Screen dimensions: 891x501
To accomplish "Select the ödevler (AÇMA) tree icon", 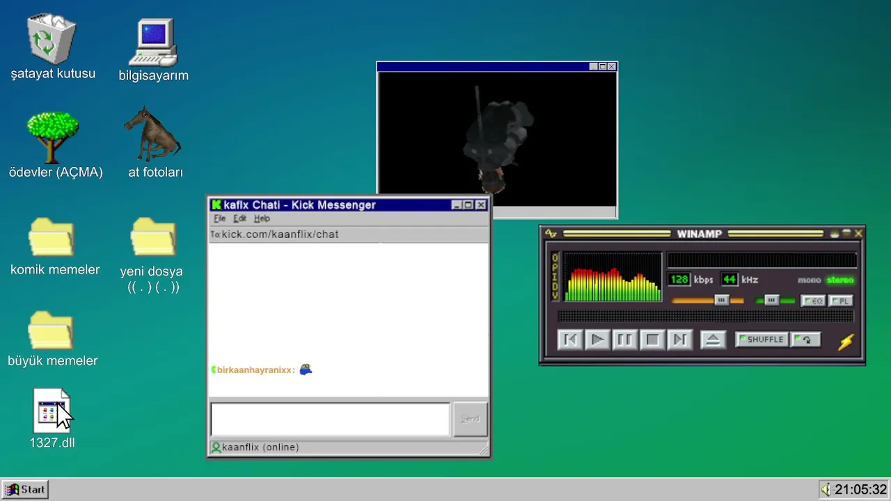I will (x=53, y=138).
